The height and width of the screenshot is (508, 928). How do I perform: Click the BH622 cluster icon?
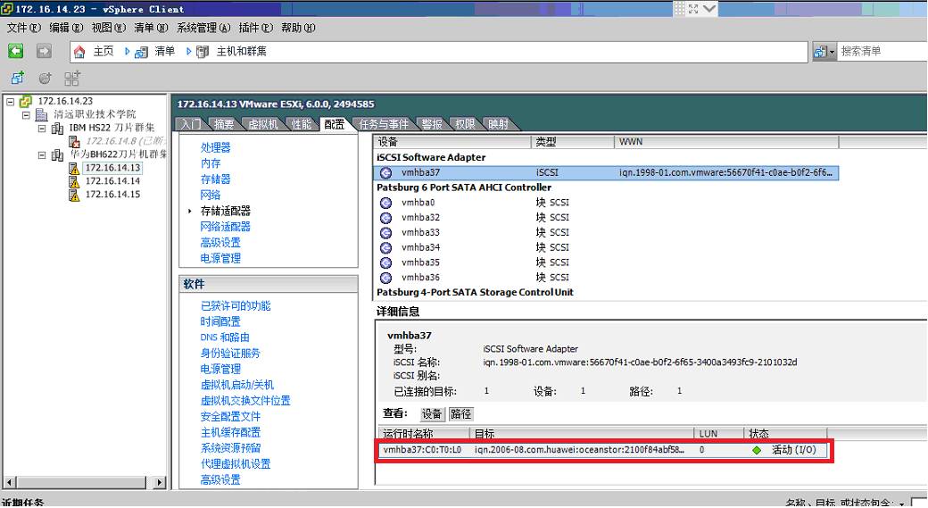click(57, 154)
